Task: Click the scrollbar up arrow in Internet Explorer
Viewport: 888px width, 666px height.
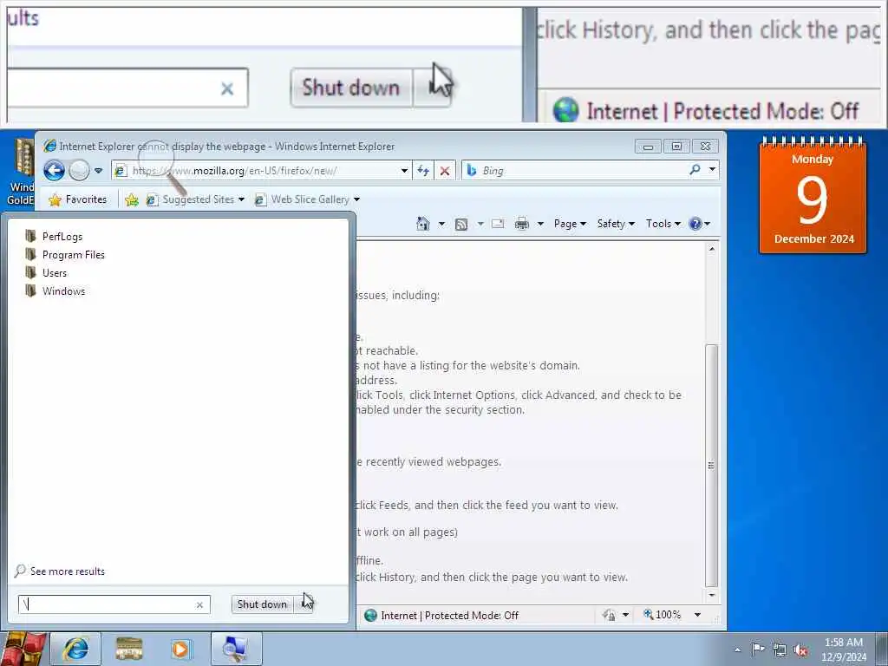Action: click(x=711, y=249)
